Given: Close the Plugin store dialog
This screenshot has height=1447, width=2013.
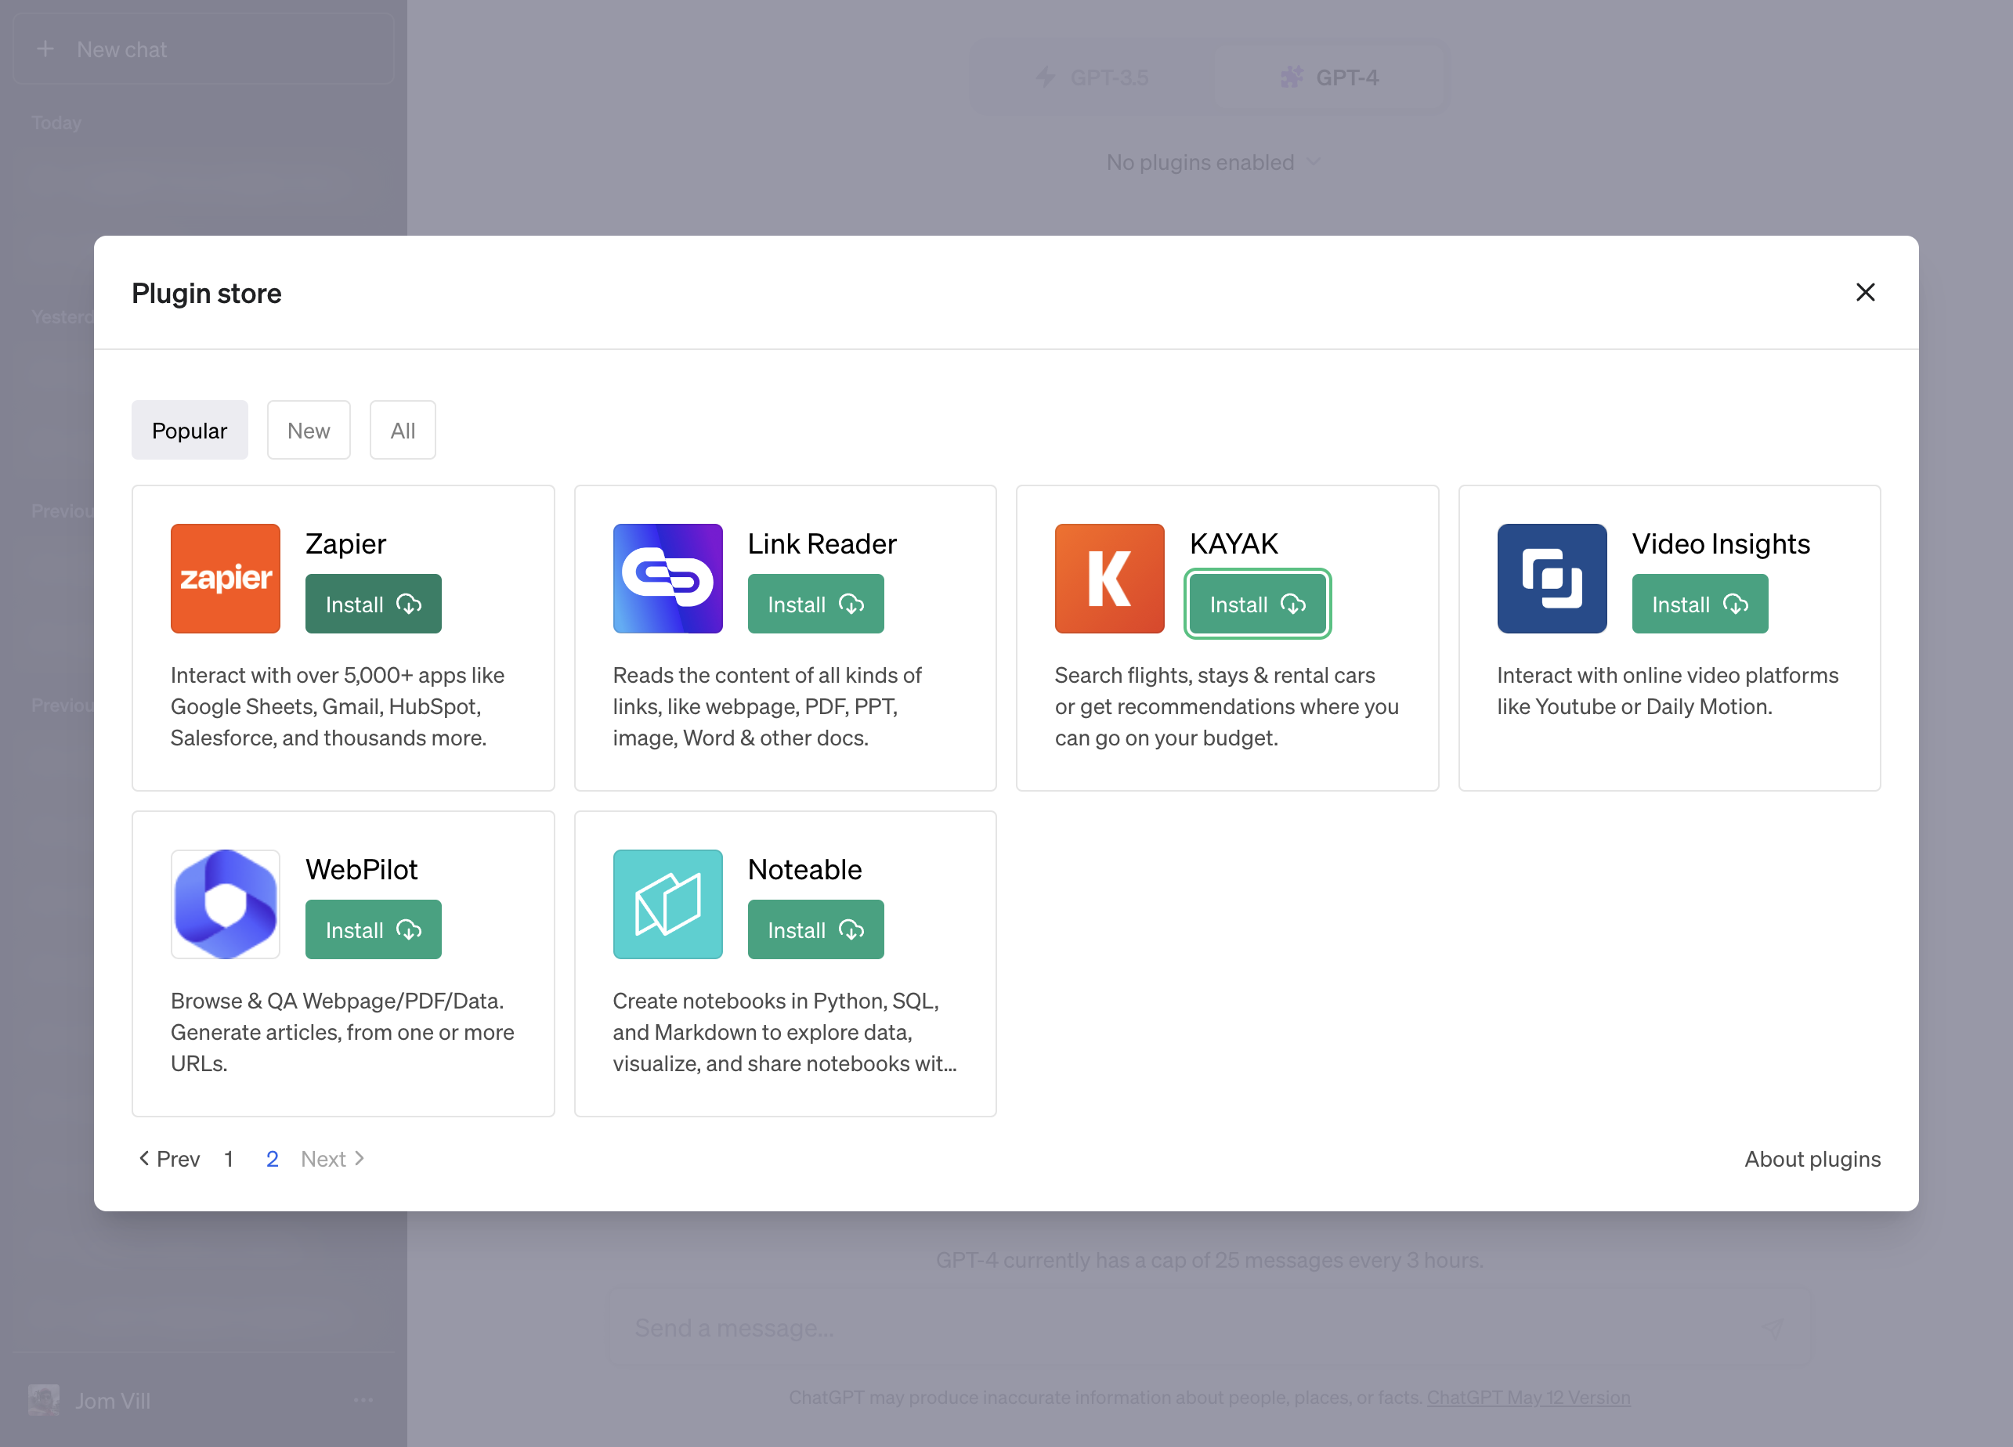Looking at the screenshot, I should (x=1865, y=293).
